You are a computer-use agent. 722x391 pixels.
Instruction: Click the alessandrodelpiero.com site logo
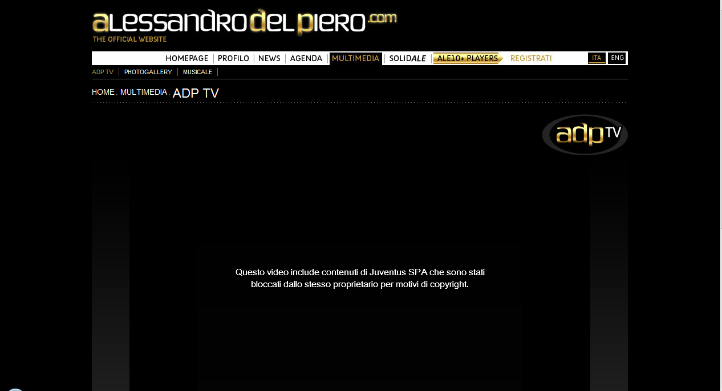(244, 22)
